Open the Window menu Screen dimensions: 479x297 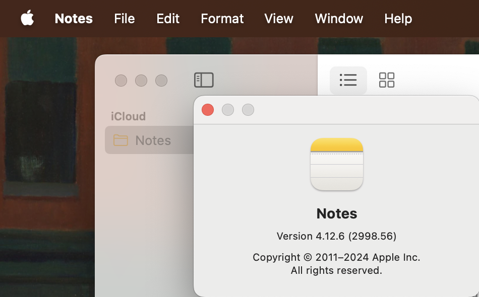pos(339,19)
